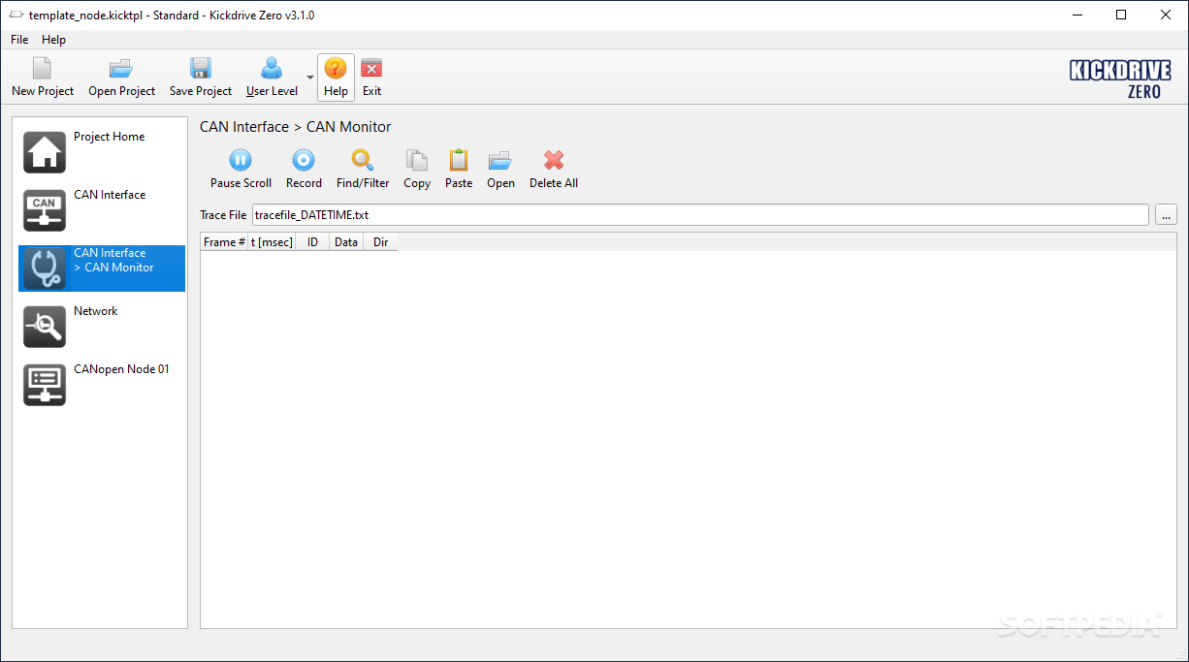Click the t [msec] column header
The height and width of the screenshot is (662, 1189).
(272, 242)
